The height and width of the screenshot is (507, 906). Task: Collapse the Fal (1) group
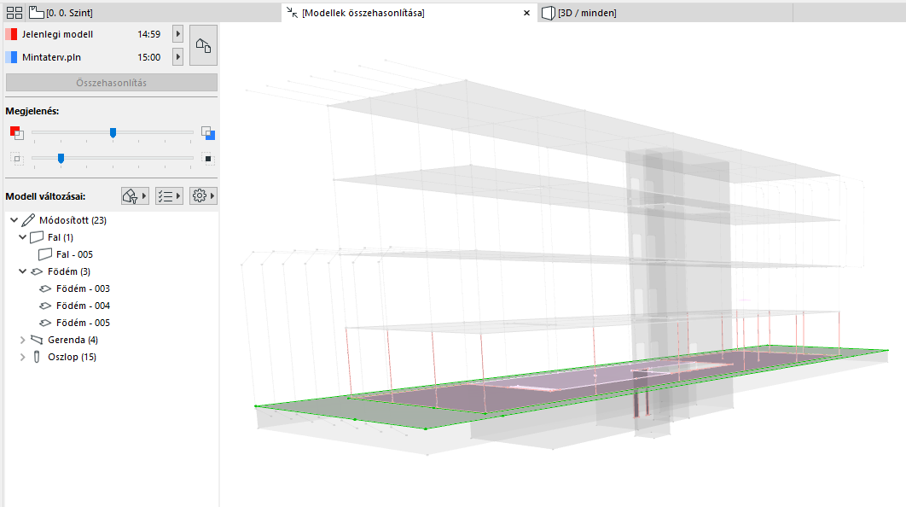click(22, 237)
